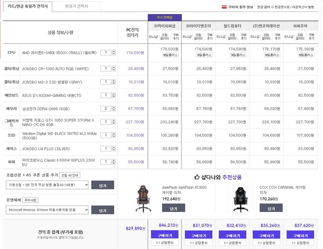The width and height of the screenshot is (323, 249).
Task: Click the lowest CPU price 174,590원 in PC견적 최저가
Action: pyautogui.click(x=135, y=53)
